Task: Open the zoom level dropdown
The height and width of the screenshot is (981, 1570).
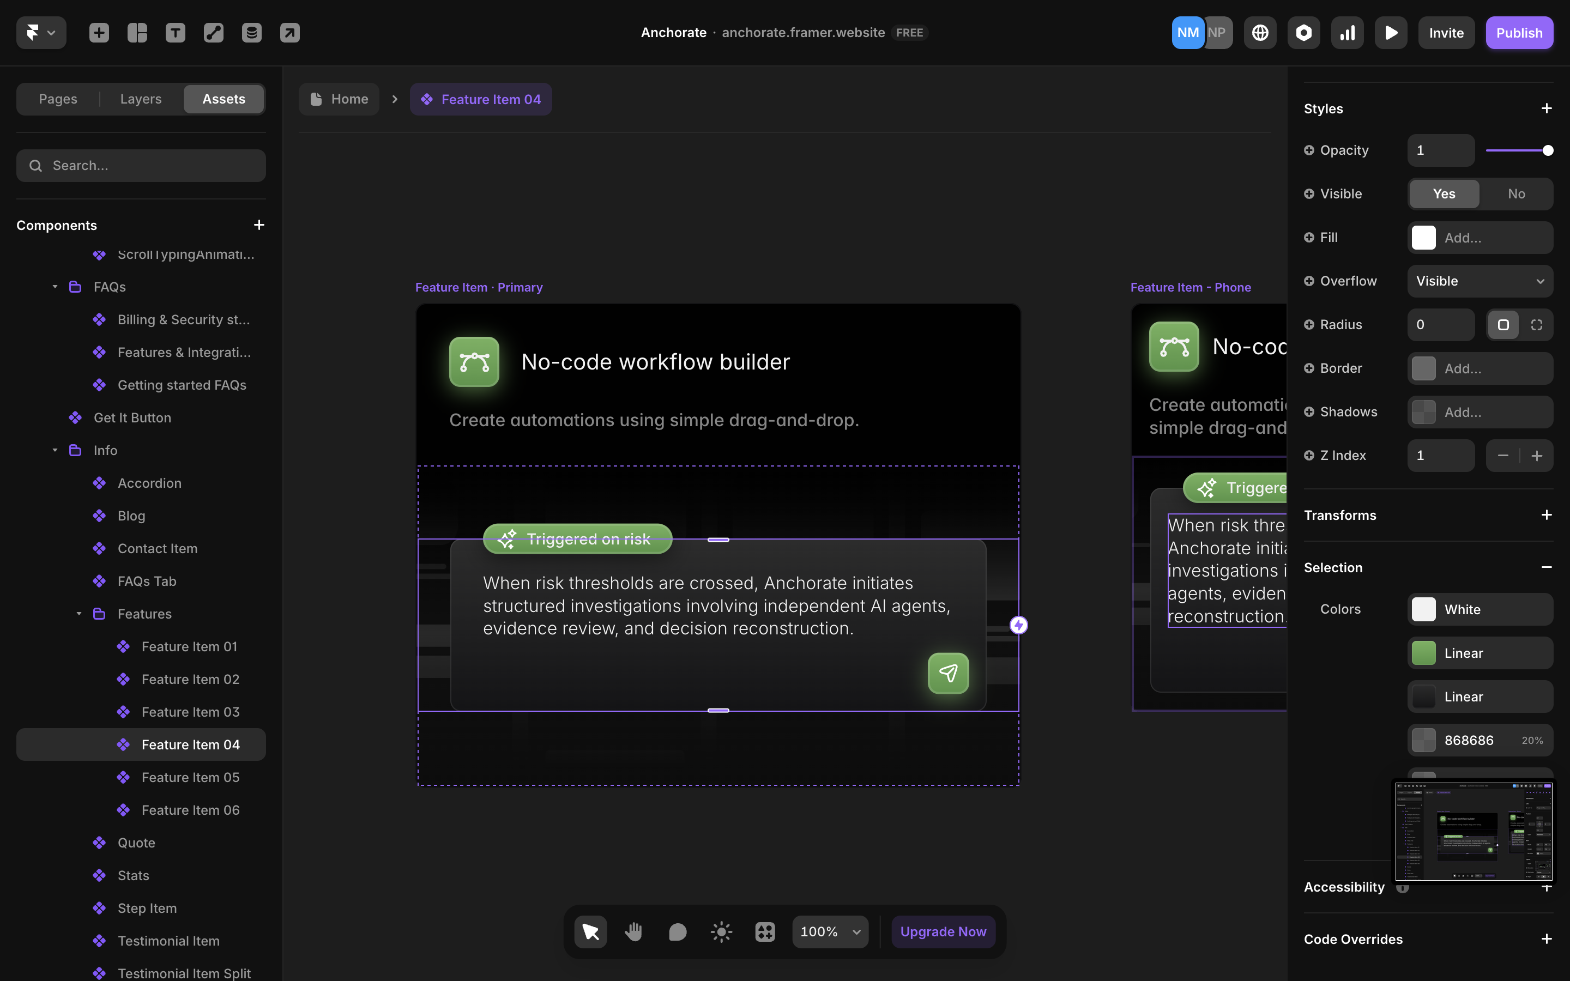Action: [830, 931]
